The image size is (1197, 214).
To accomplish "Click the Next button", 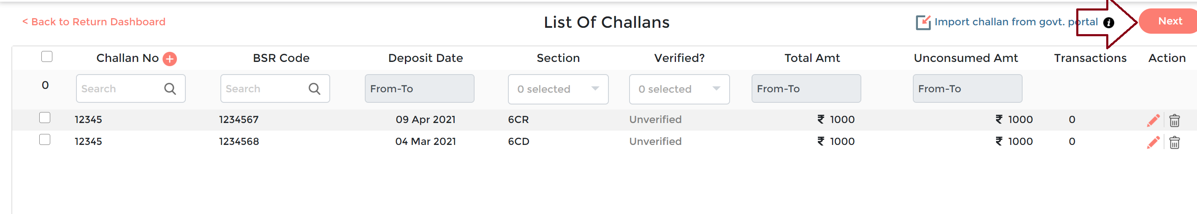I will (x=1169, y=21).
